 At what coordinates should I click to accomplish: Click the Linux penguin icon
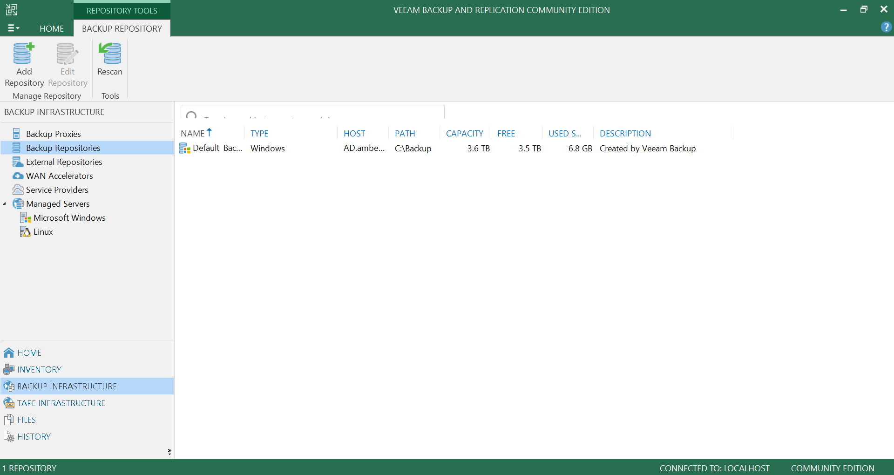25,231
